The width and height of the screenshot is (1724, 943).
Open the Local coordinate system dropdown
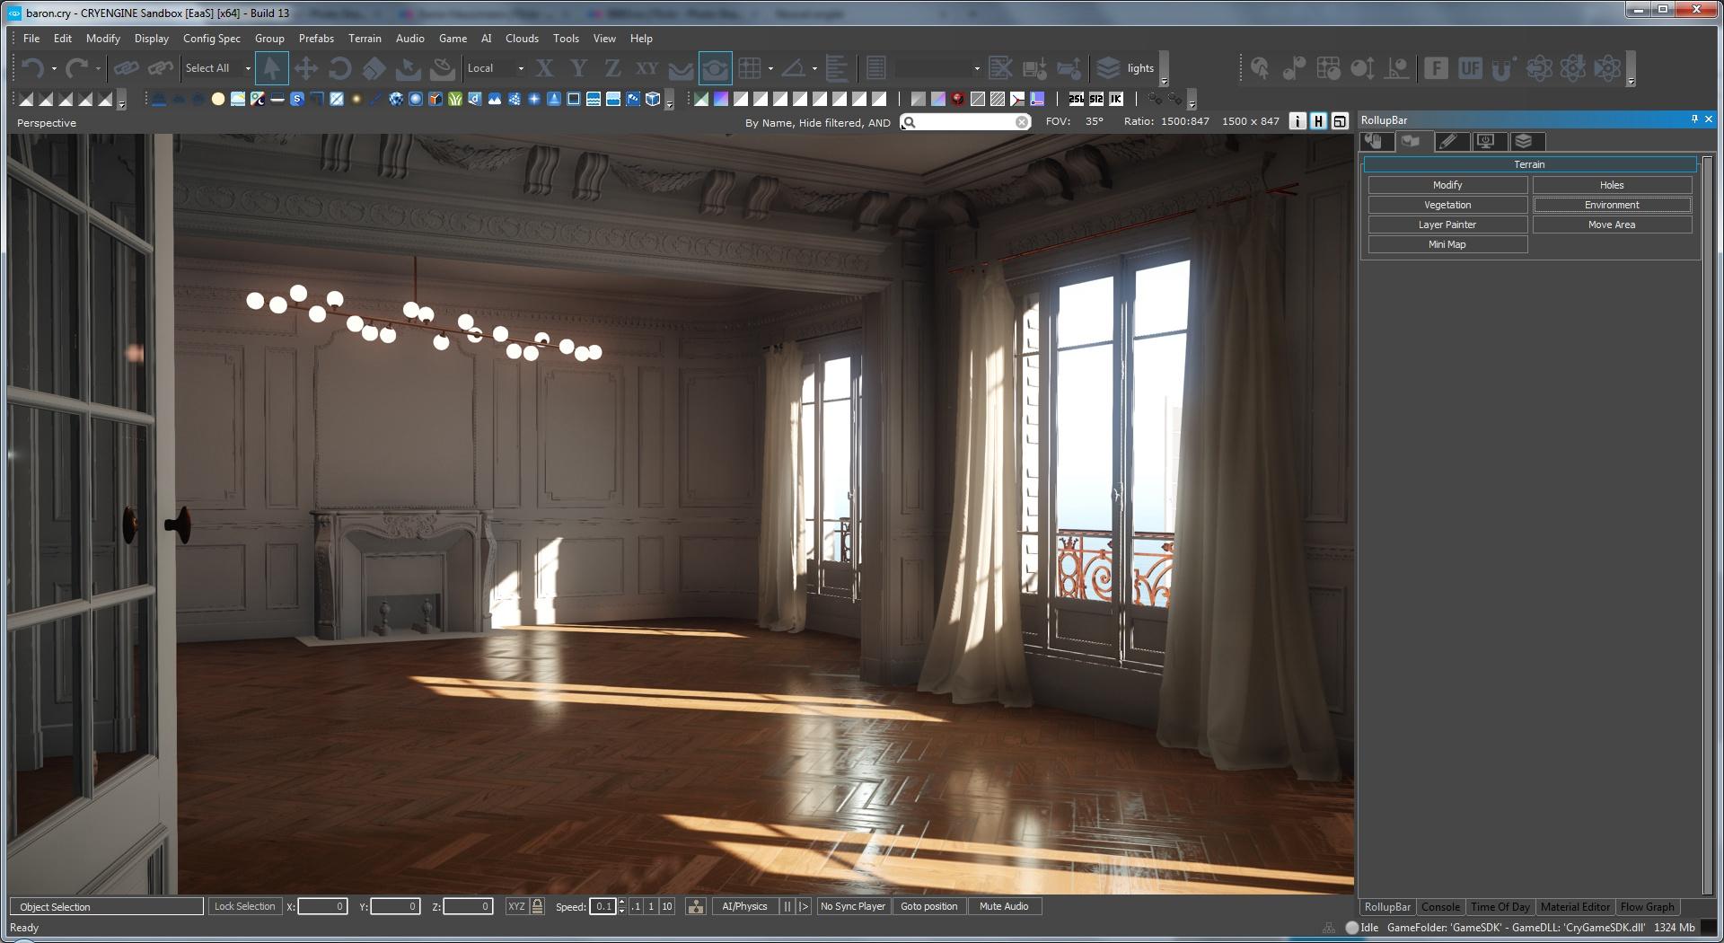[521, 68]
